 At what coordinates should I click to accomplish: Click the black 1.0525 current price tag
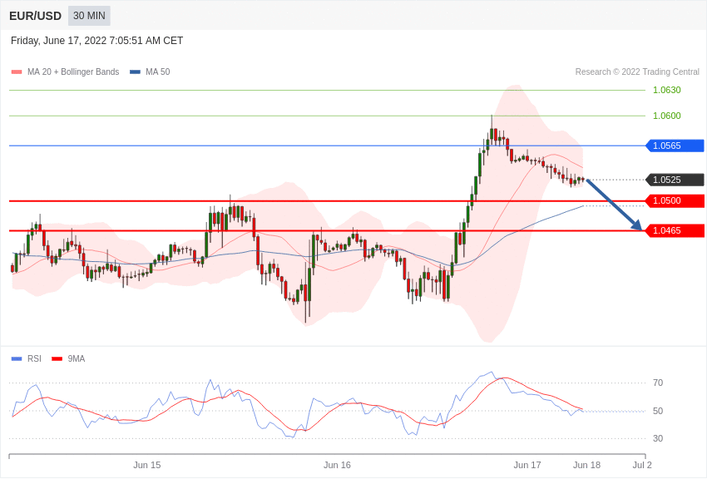click(675, 180)
